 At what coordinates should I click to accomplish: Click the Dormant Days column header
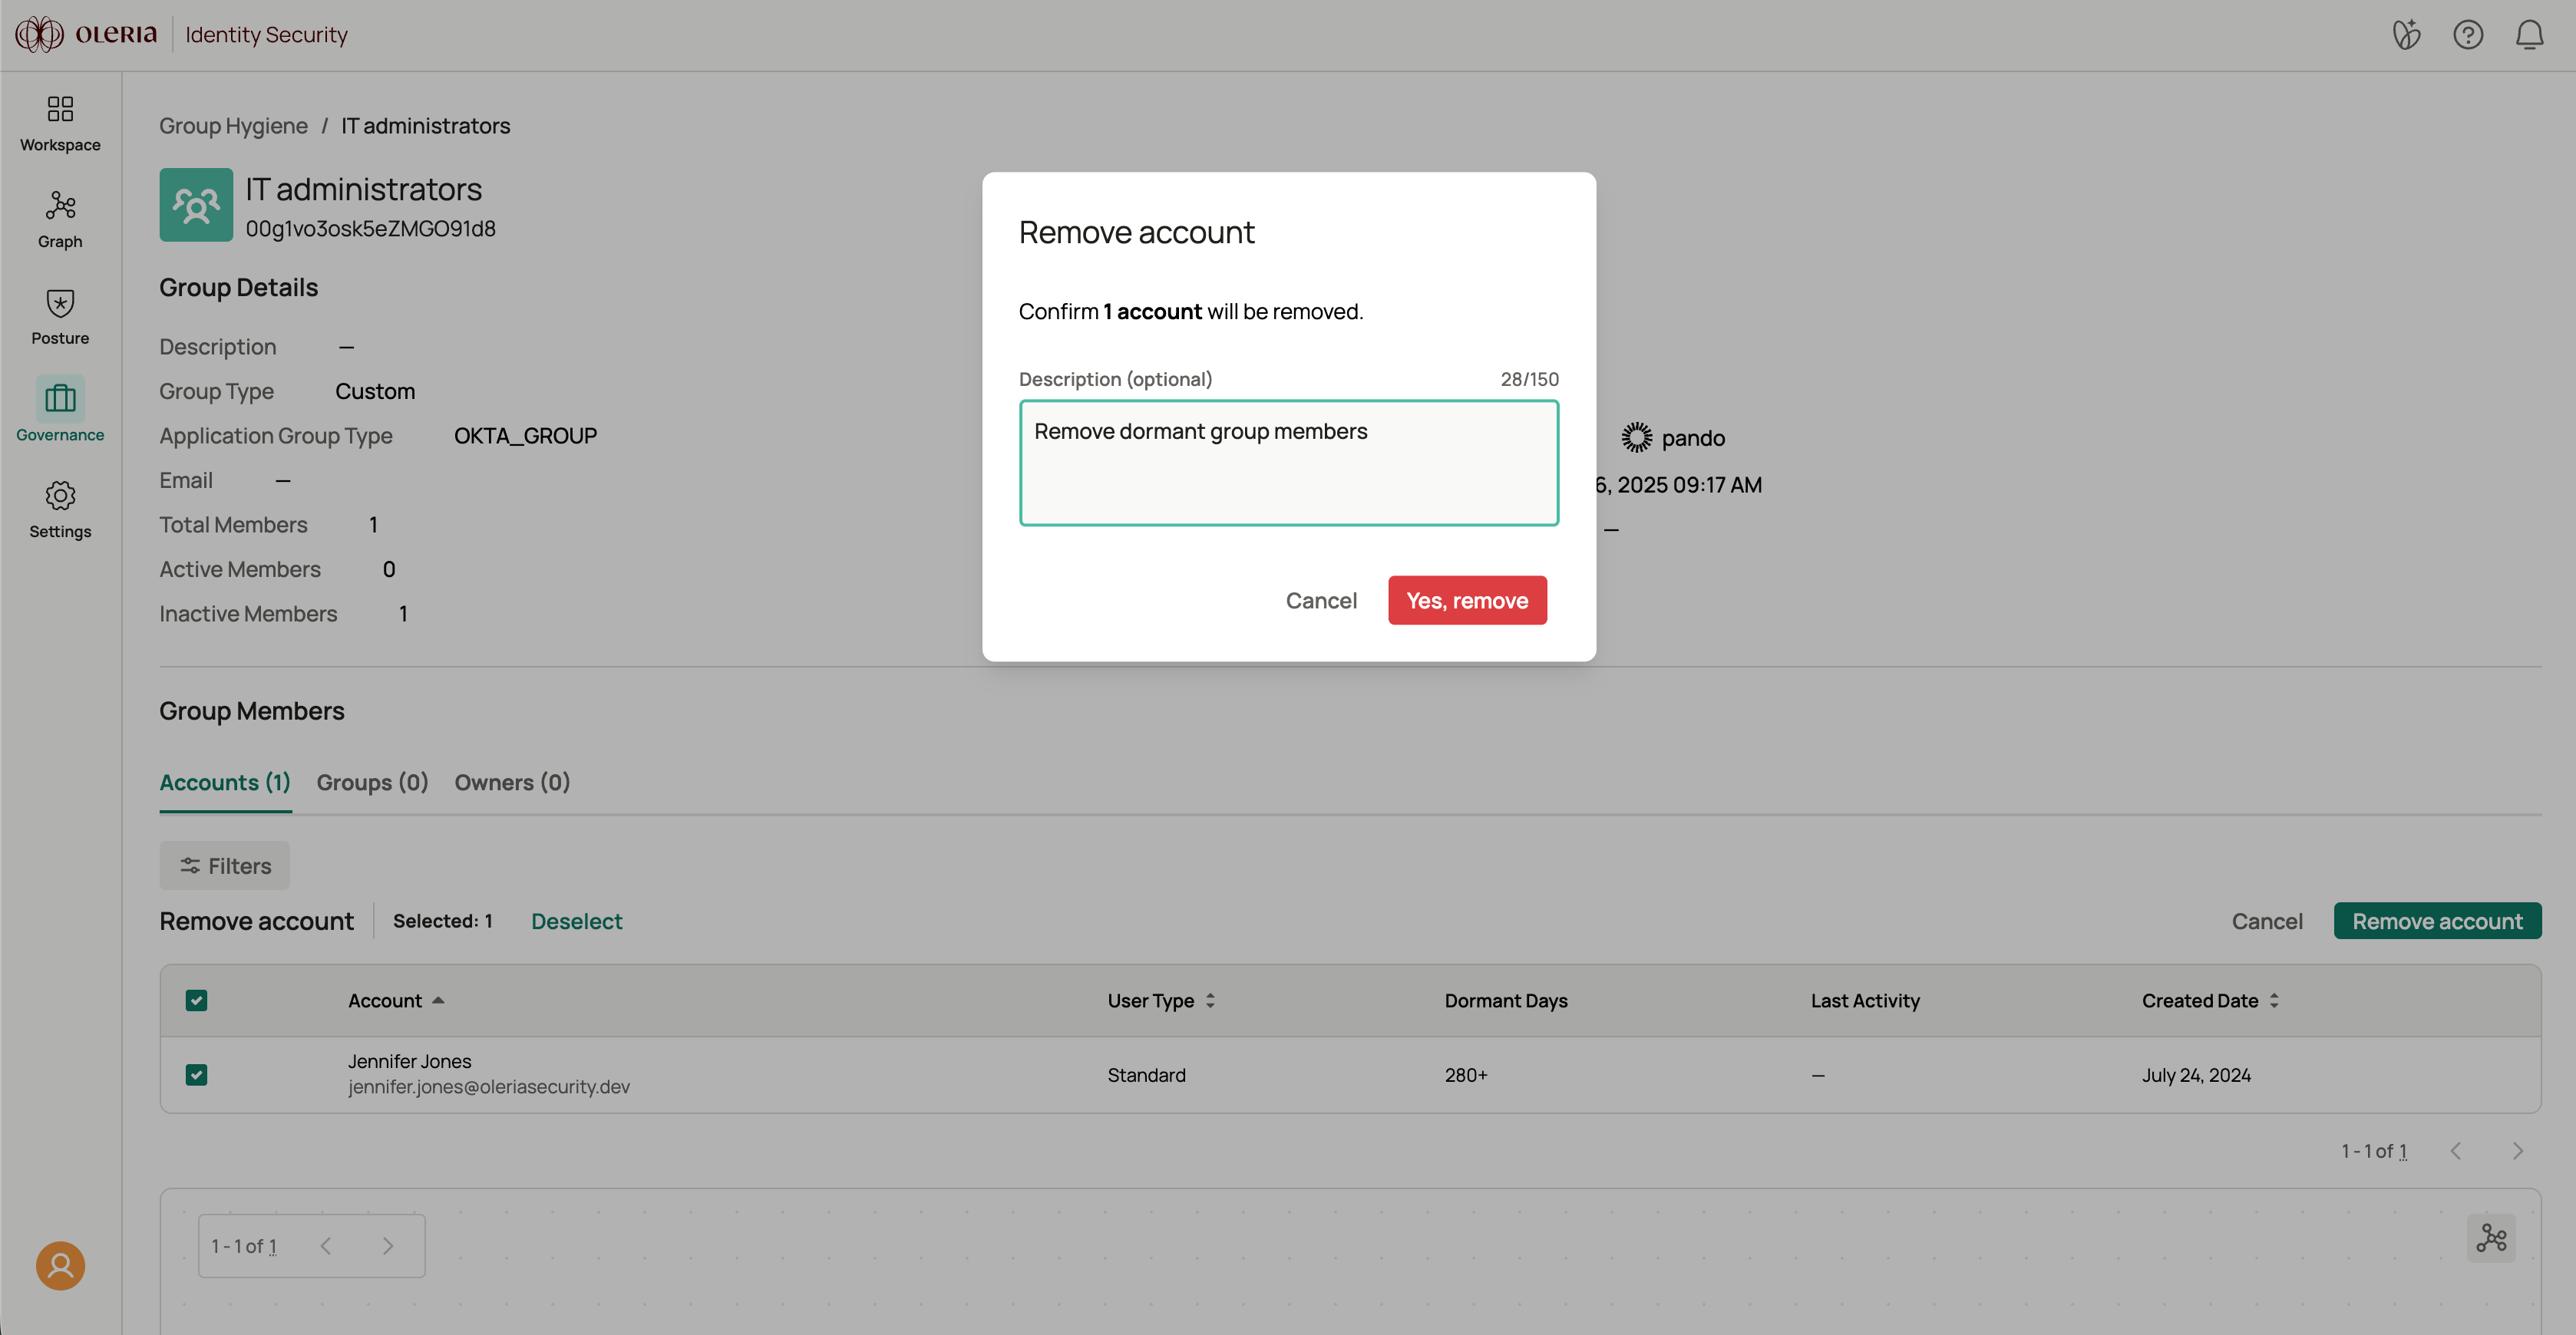1506,1000
